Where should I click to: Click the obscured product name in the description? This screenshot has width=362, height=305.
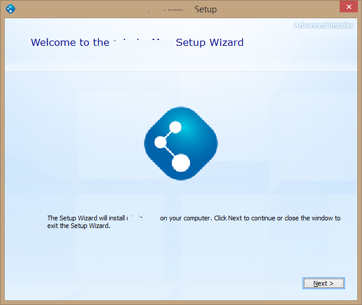(x=142, y=218)
